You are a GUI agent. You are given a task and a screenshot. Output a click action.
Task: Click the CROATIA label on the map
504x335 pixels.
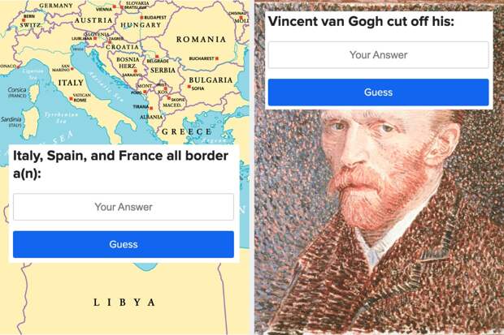pos(123,47)
